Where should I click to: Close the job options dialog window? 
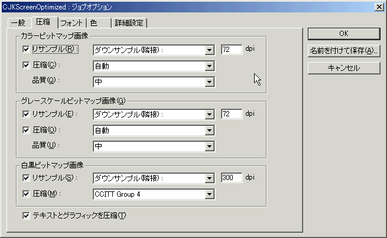pyautogui.click(x=379, y=6)
